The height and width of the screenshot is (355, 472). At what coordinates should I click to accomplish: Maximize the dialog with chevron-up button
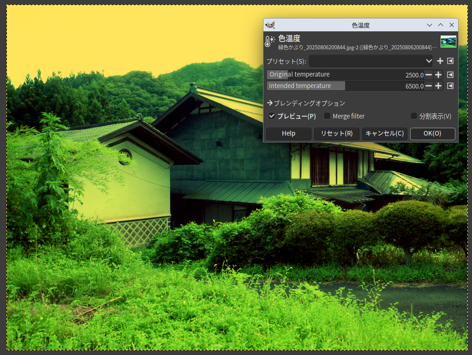(x=441, y=25)
